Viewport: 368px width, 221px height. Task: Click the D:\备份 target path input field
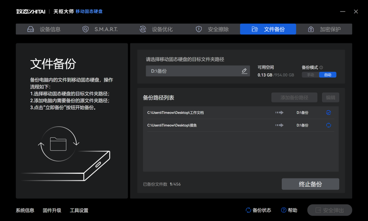[192, 71]
